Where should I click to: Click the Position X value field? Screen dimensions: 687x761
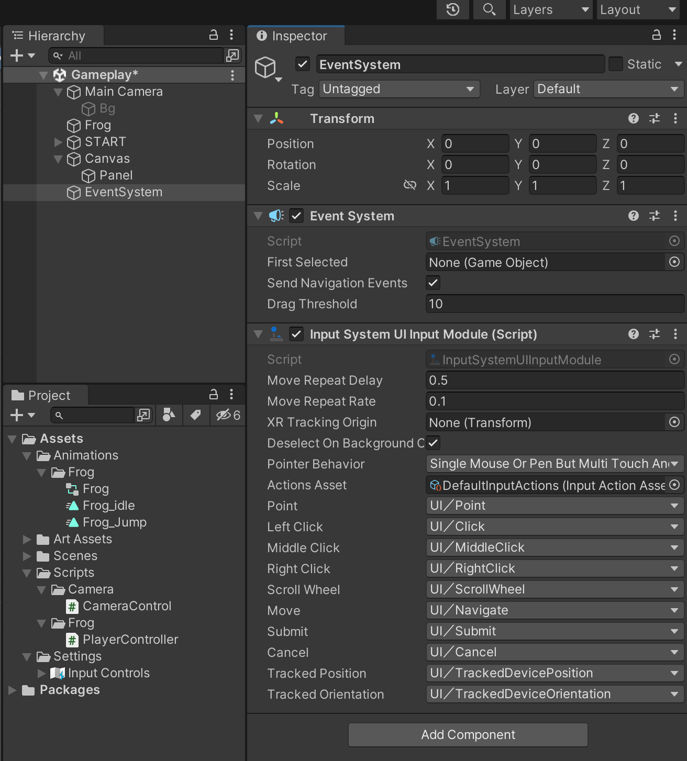[475, 143]
